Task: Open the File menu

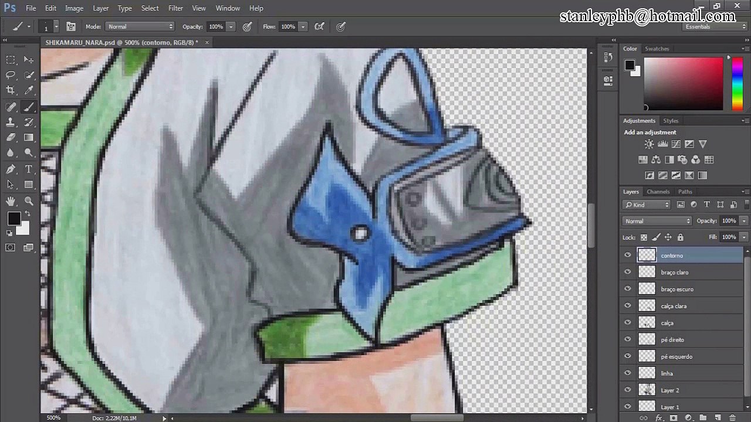Action: 31,8
